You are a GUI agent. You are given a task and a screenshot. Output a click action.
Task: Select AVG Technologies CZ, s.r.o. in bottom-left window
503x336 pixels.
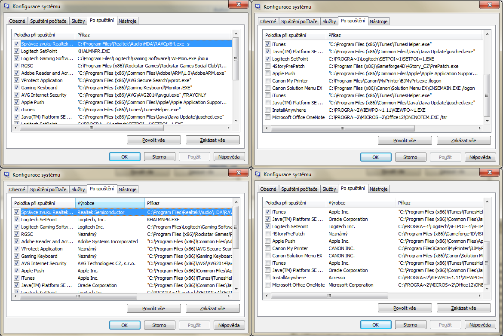pos(107,263)
